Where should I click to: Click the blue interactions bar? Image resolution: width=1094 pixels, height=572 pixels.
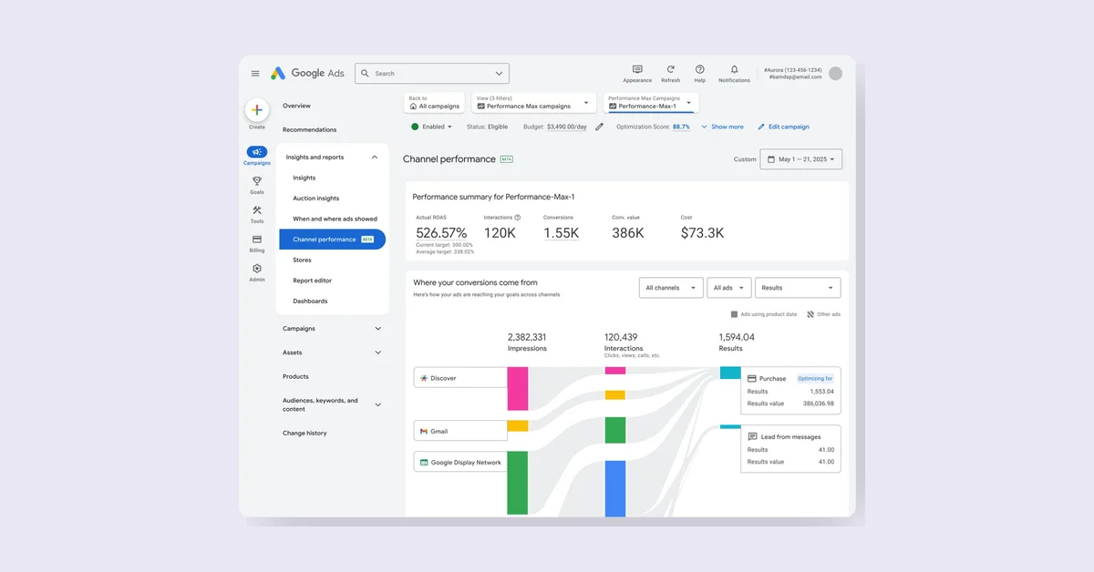click(x=615, y=489)
